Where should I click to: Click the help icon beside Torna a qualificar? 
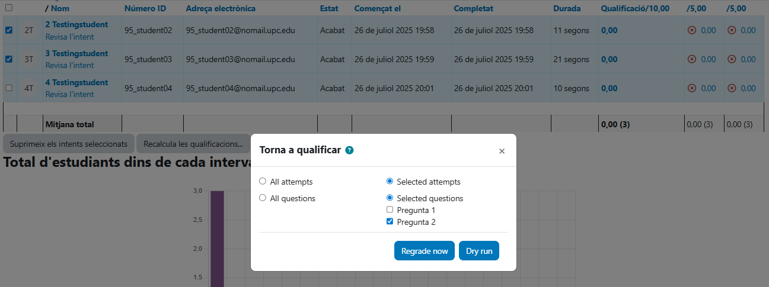tap(349, 150)
